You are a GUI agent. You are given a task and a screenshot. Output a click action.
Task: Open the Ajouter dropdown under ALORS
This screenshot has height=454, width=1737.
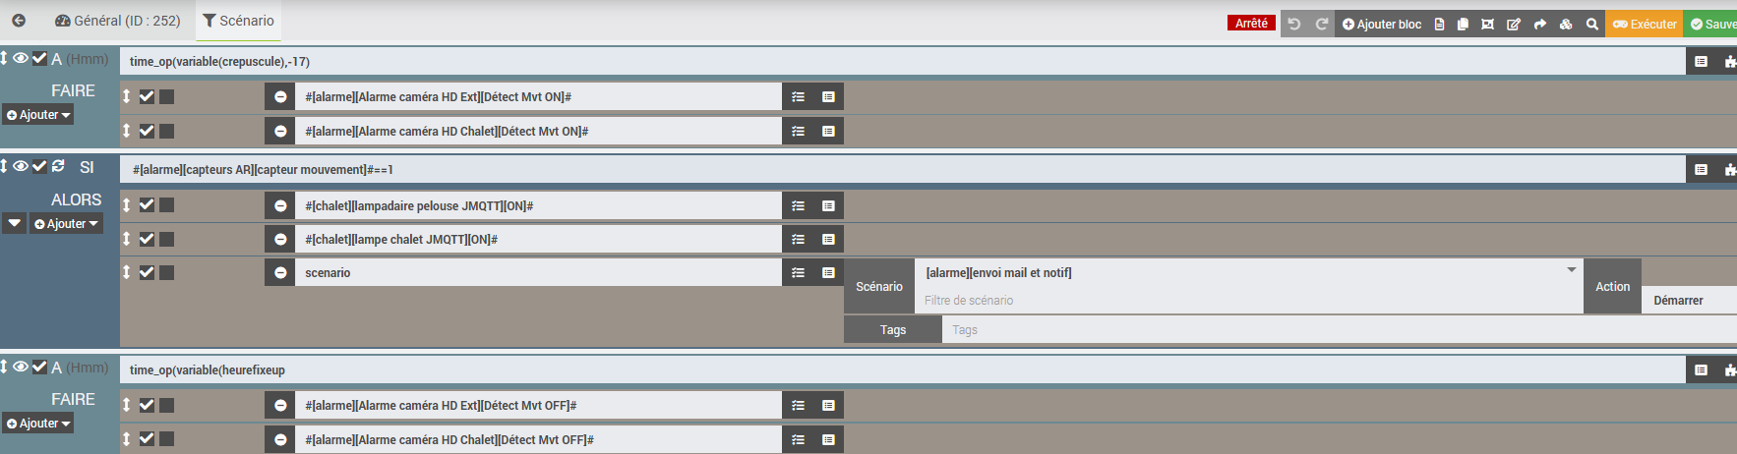[x=67, y=224]
